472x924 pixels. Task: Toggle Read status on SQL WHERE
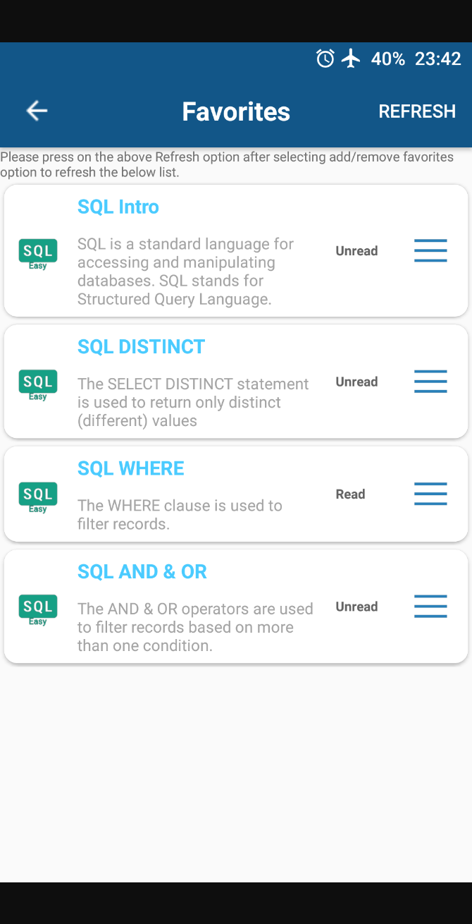(x=350, y=494)
